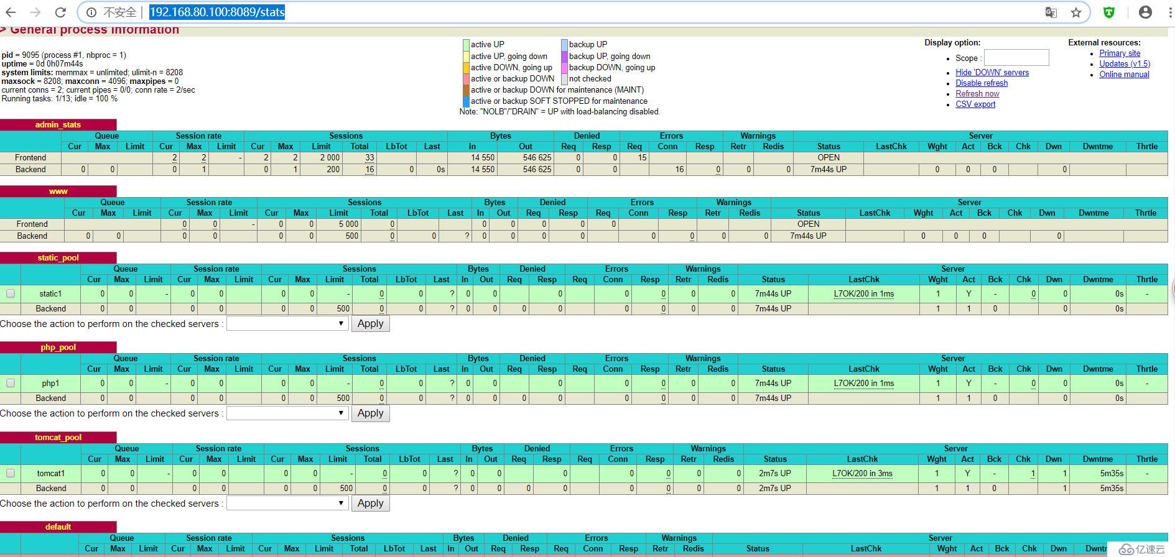Click the static_pool section title
Viewport: 1175px width, 557px height.
click(x=58, y=258)
